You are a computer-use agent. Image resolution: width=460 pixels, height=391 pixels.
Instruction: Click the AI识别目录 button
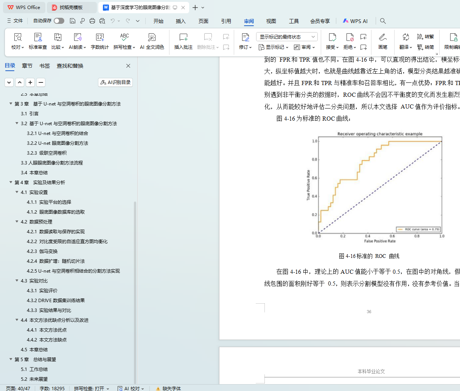click(115, 82)
